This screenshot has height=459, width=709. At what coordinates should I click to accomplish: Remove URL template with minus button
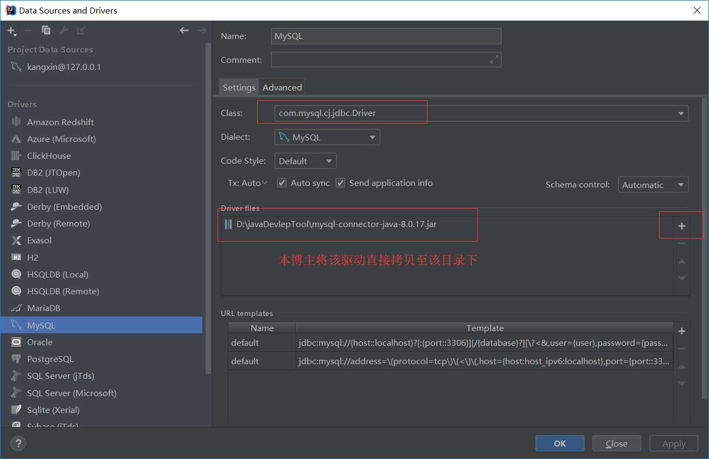pos(682,348)
